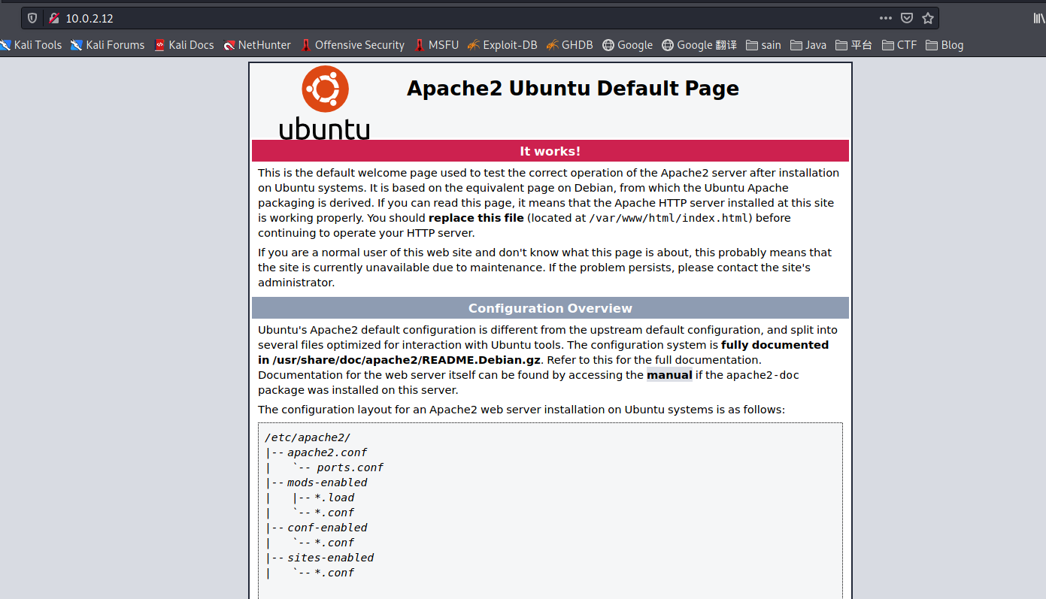Click the Configuration Overview header

click(550, 308)
